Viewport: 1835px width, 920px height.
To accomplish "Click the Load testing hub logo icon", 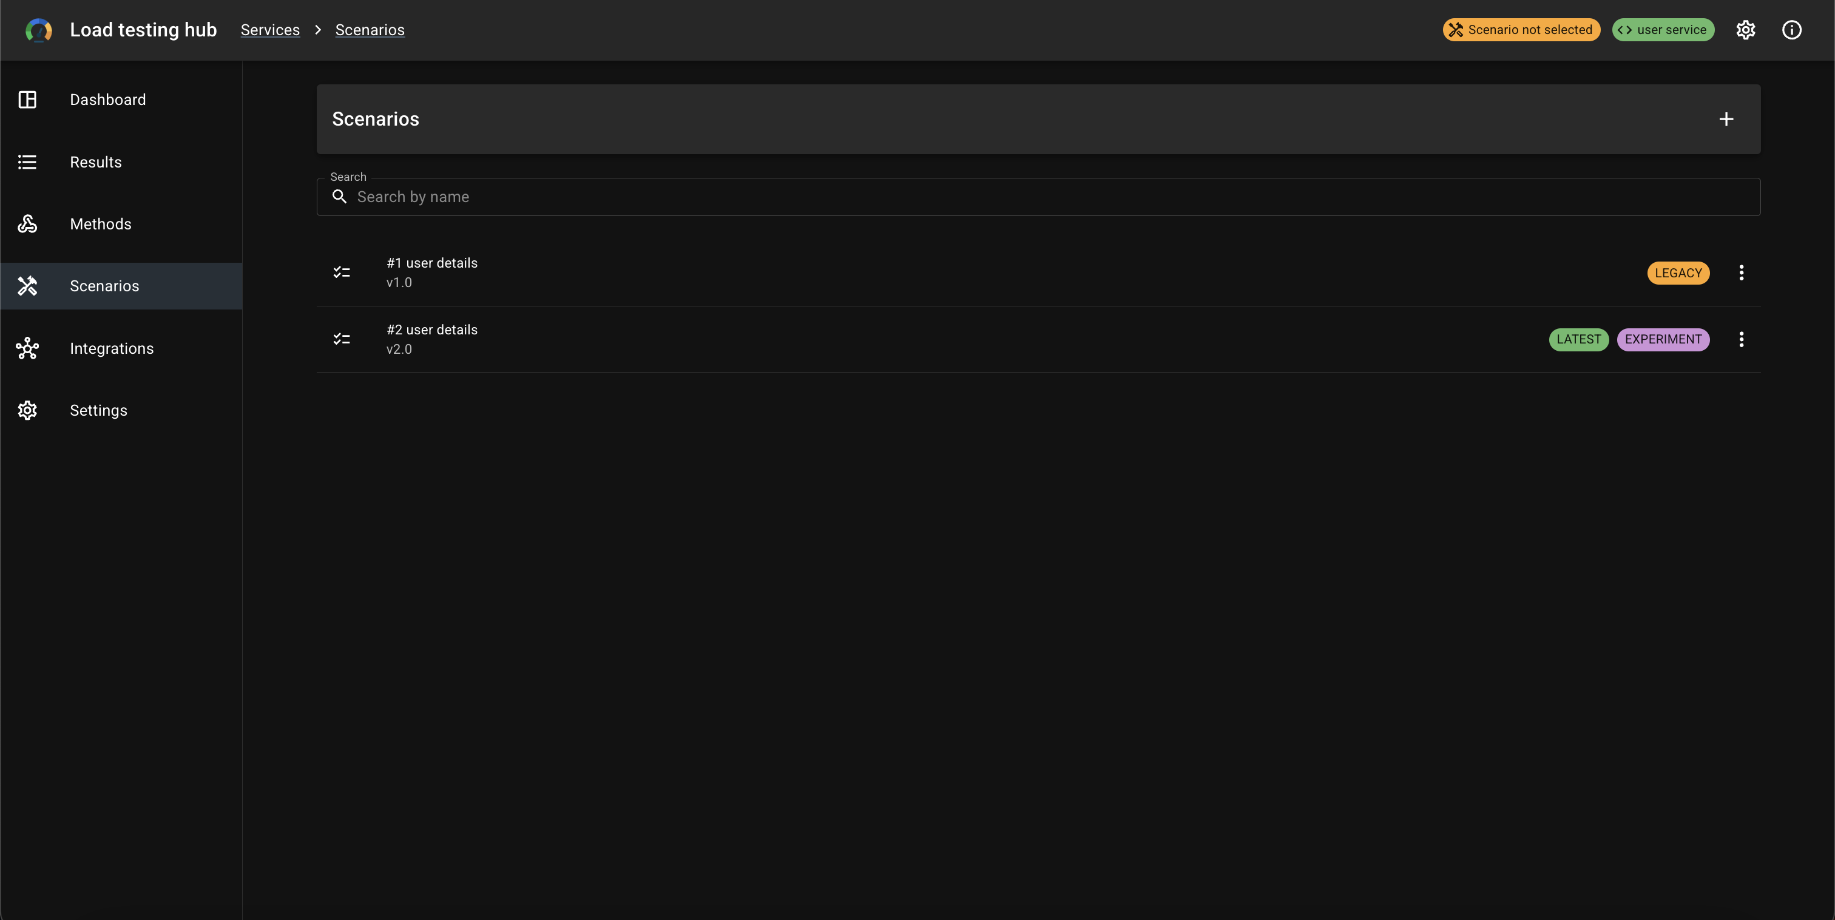I will click(38, 30).
